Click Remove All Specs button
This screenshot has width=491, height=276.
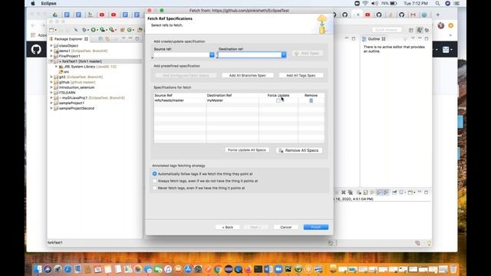[x=298, y=150]
